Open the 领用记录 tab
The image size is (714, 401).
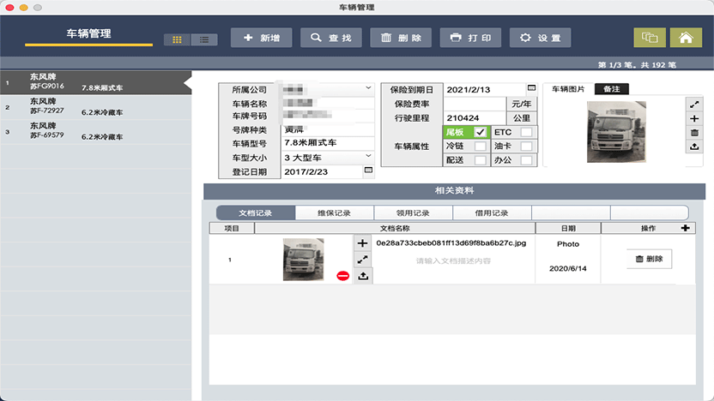(413, 212)
